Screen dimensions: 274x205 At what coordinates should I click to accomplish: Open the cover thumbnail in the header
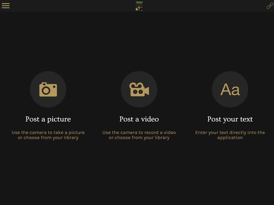[x=139, y=6]
